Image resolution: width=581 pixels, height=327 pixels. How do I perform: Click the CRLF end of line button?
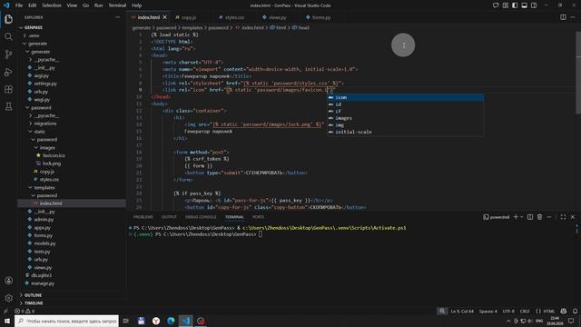pyautogui.click(x=525, y=311)
